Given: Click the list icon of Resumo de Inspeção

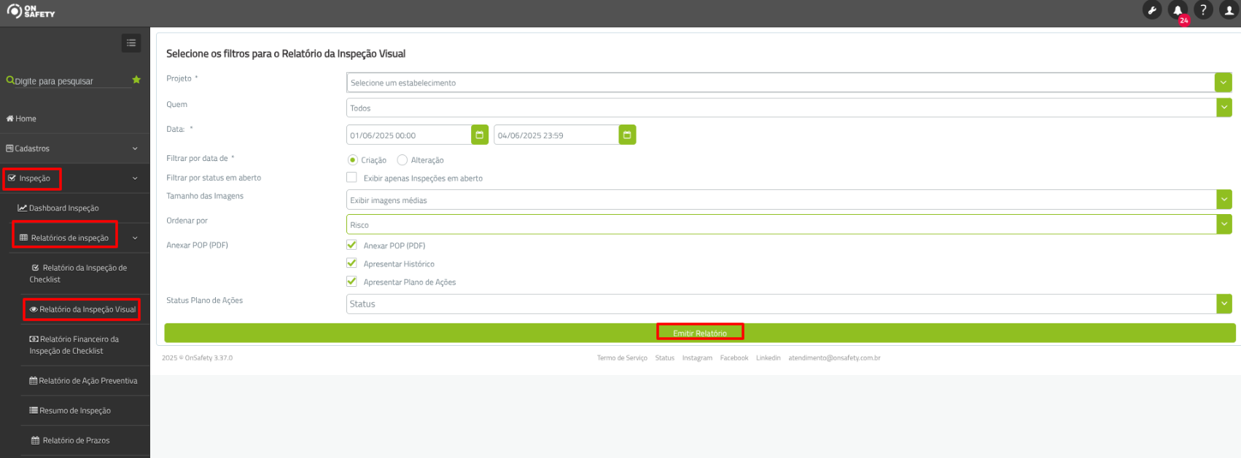Looking at the screenshot, I should click(34, 411).
